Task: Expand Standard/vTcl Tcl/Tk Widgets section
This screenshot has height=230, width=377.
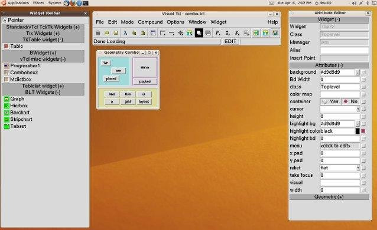Action: point(43,27)
